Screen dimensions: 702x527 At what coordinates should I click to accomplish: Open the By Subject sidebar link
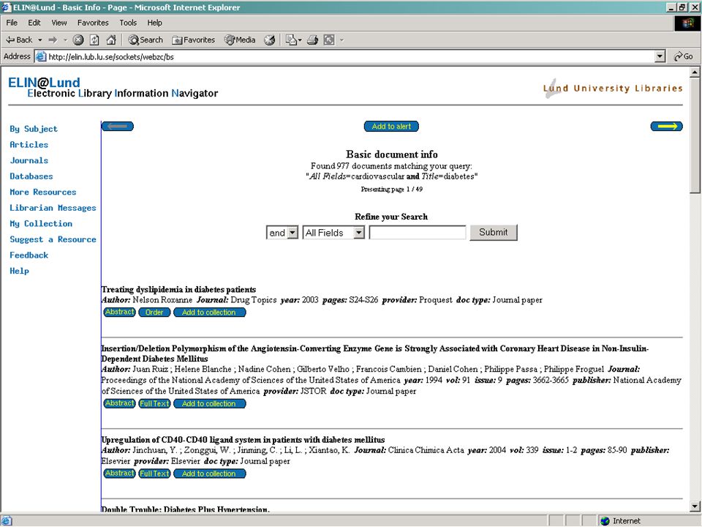34,129
